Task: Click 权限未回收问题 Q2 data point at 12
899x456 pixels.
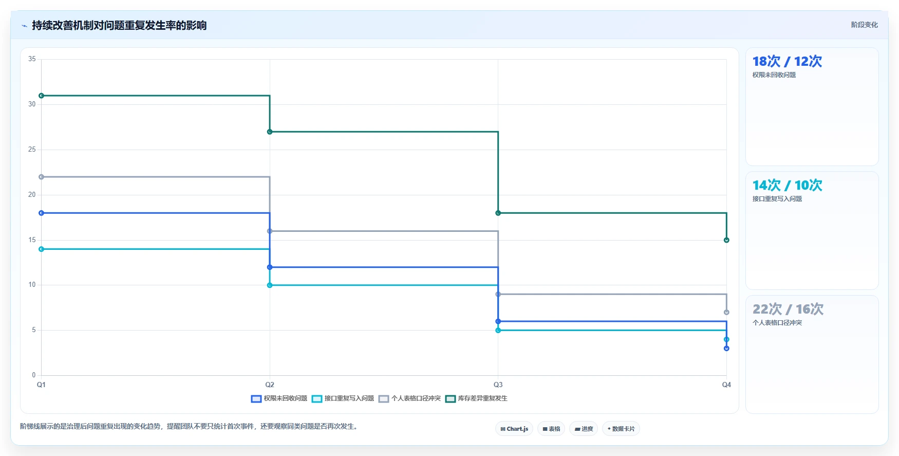Action: click(270, 267)
